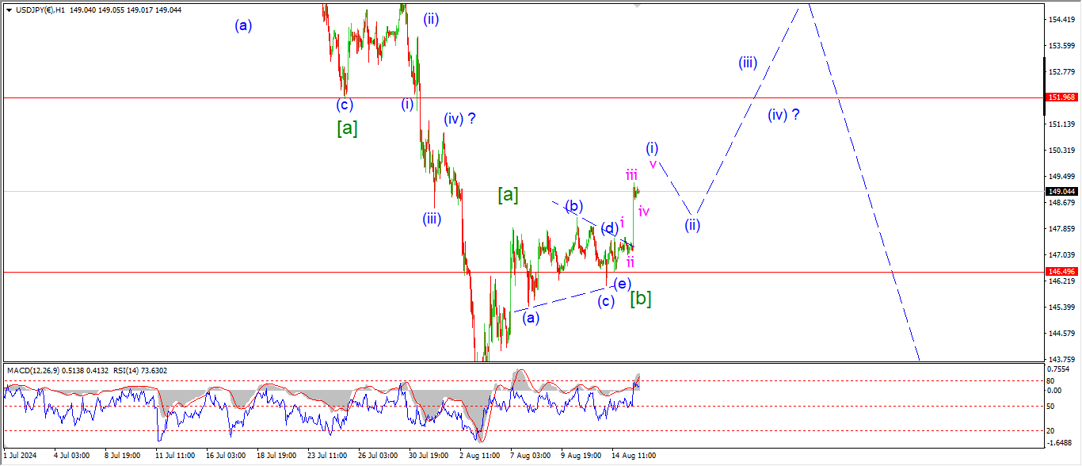Select the blue (iii) projection label
1082x466 pixels.
748,63
